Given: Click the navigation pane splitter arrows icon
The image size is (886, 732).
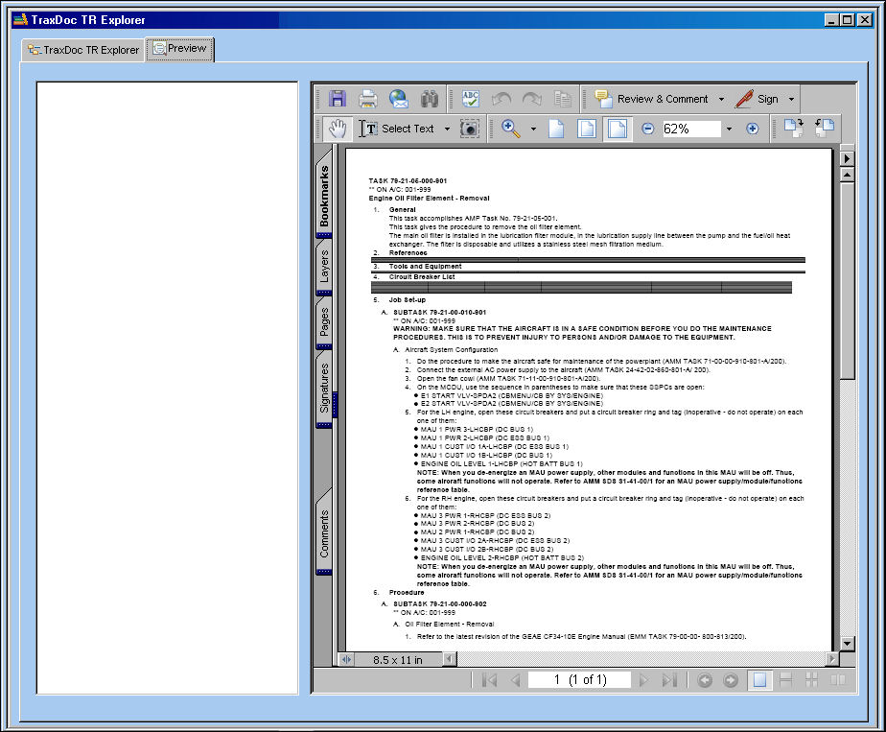Looking at the screenshot, I should [x=346, y=659].
